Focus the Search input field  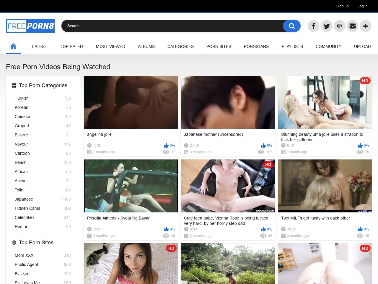(x=171, y=26)
